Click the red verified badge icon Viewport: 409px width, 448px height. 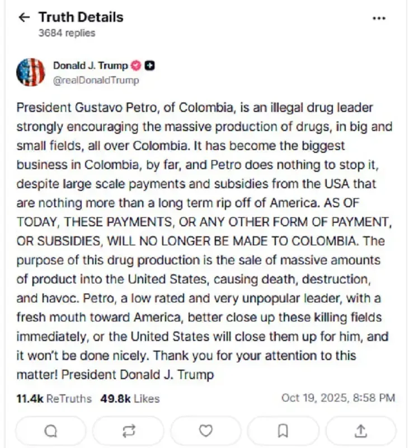pos(136,66)
